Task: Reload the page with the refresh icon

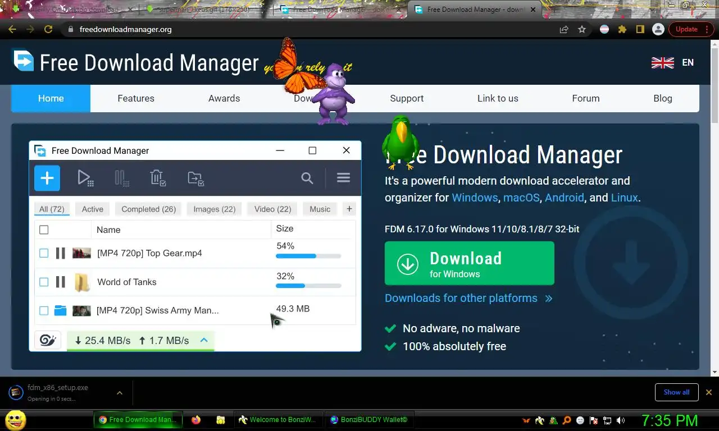Action: 48,29
